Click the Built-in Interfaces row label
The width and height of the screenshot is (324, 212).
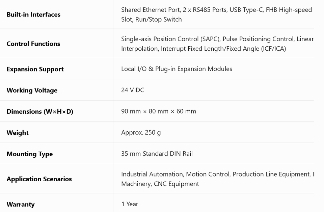(x=33, y=15)
